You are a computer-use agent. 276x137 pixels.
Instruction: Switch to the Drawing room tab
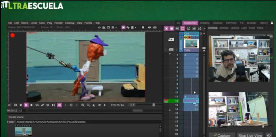(205, 23)
